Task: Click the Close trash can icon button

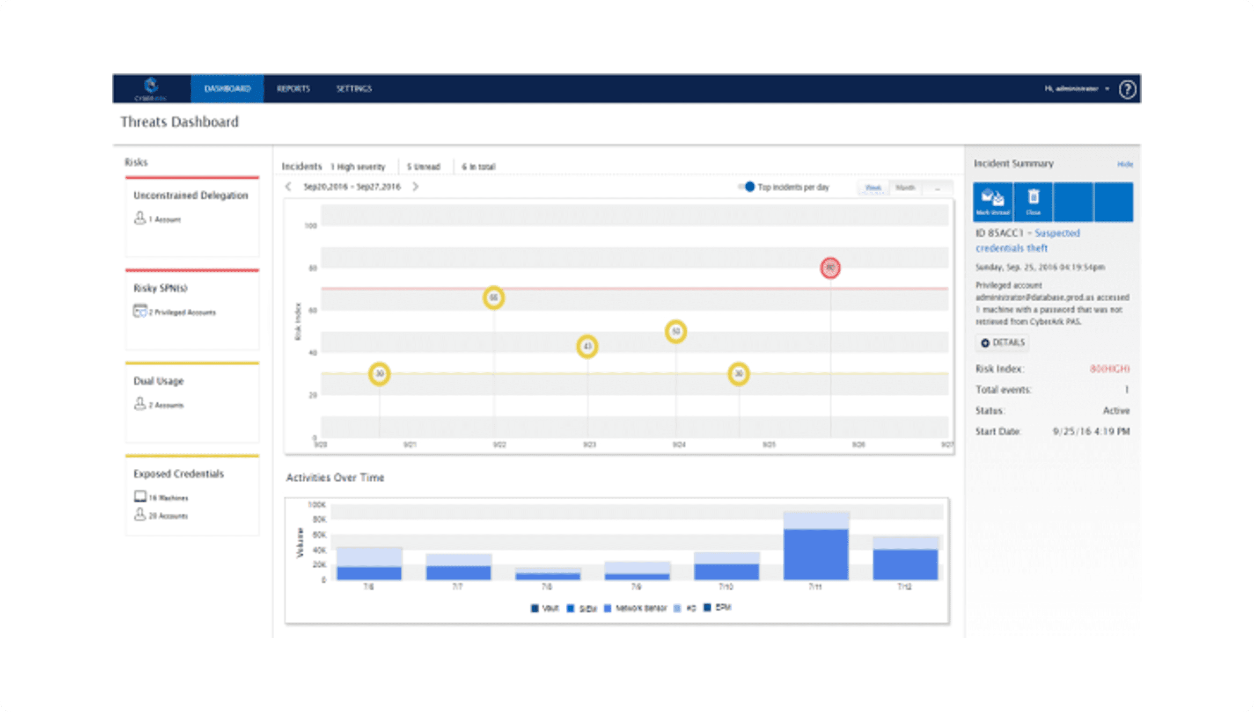Action: 1034,202
